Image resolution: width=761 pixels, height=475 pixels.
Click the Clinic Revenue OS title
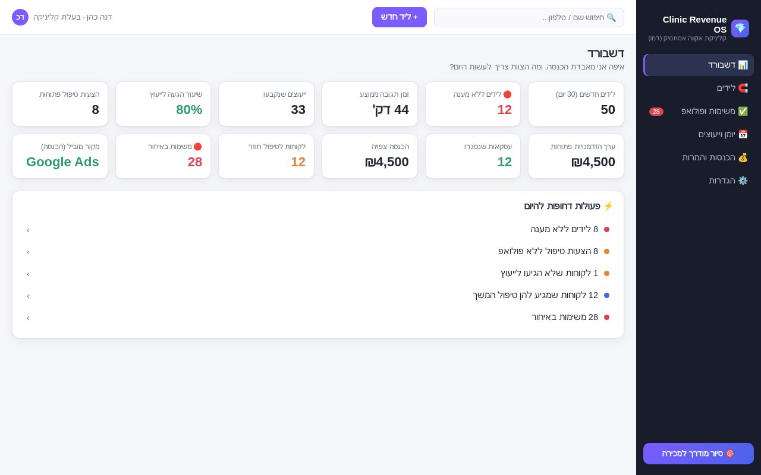(x=694, y=24)
